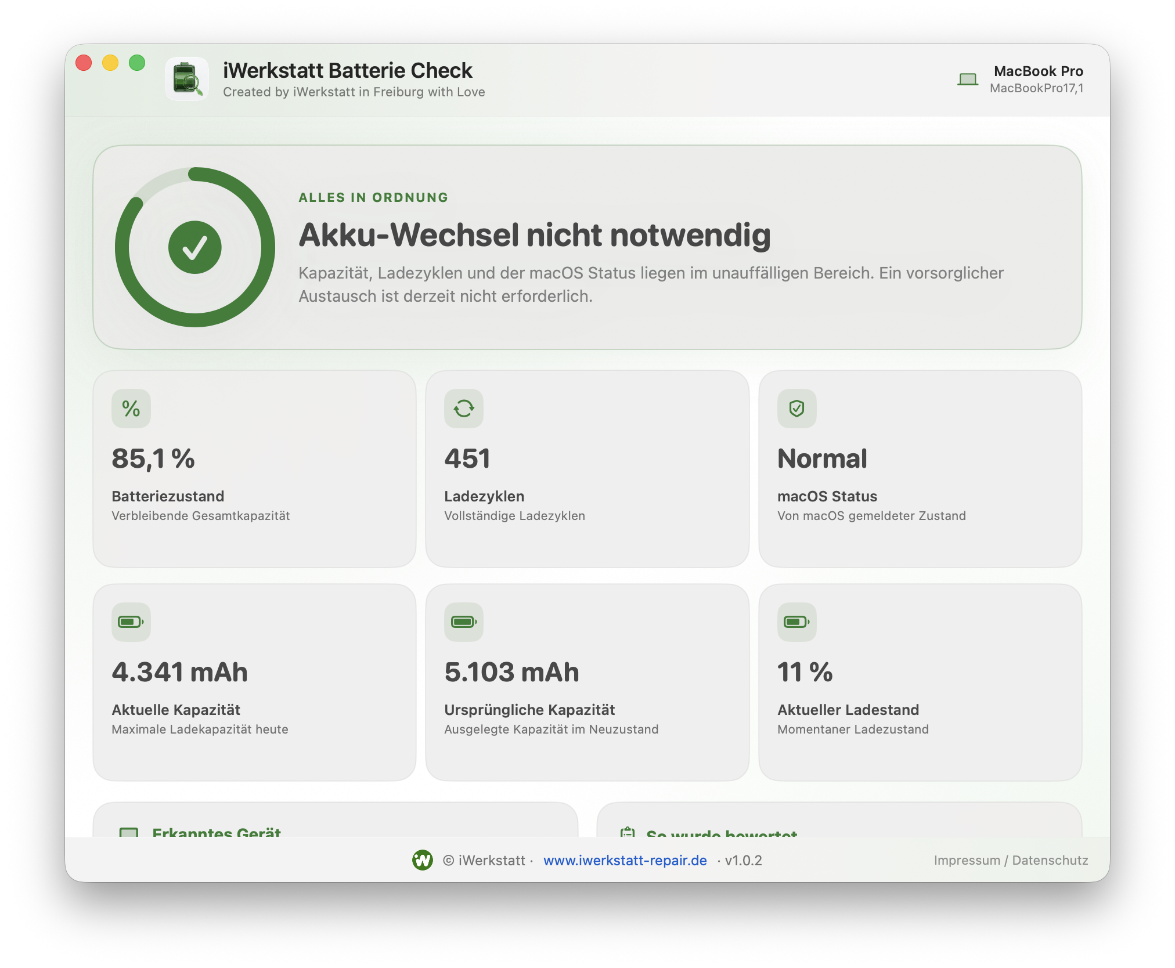The height and width of the screenshot is (968, 1175).
Task: Click the v1.0.2 version text
Action: (x=743, y=860)
